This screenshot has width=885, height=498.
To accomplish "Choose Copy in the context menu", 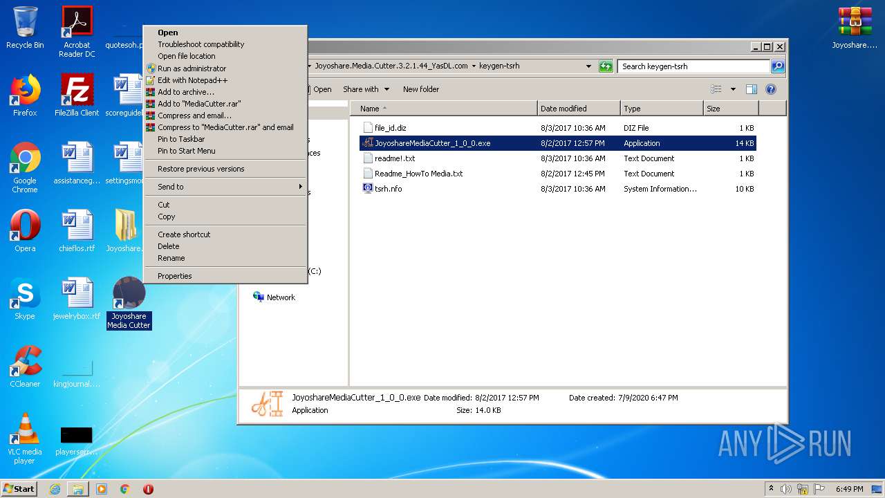I will tap(225, 216).
